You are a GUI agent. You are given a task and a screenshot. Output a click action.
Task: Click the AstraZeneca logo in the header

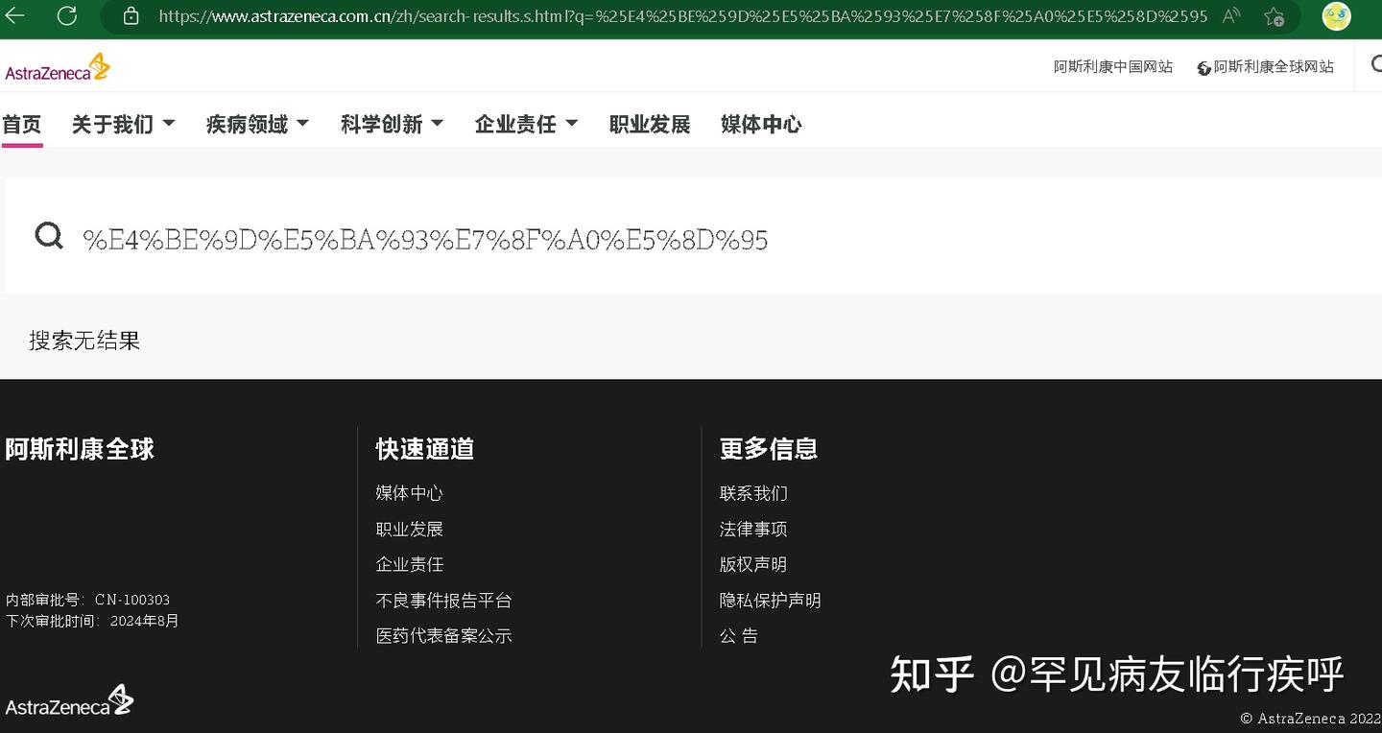(x=57, y=65)
